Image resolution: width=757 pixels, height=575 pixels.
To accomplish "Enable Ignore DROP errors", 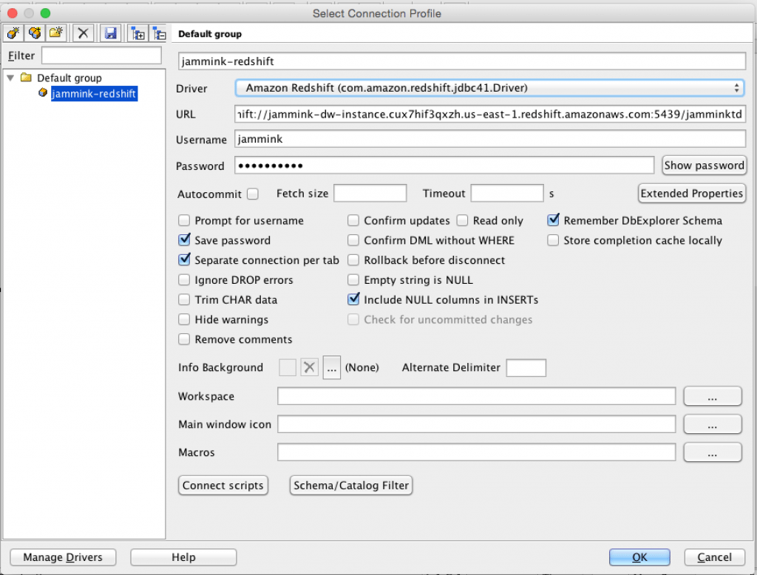I will coord(184,280).
